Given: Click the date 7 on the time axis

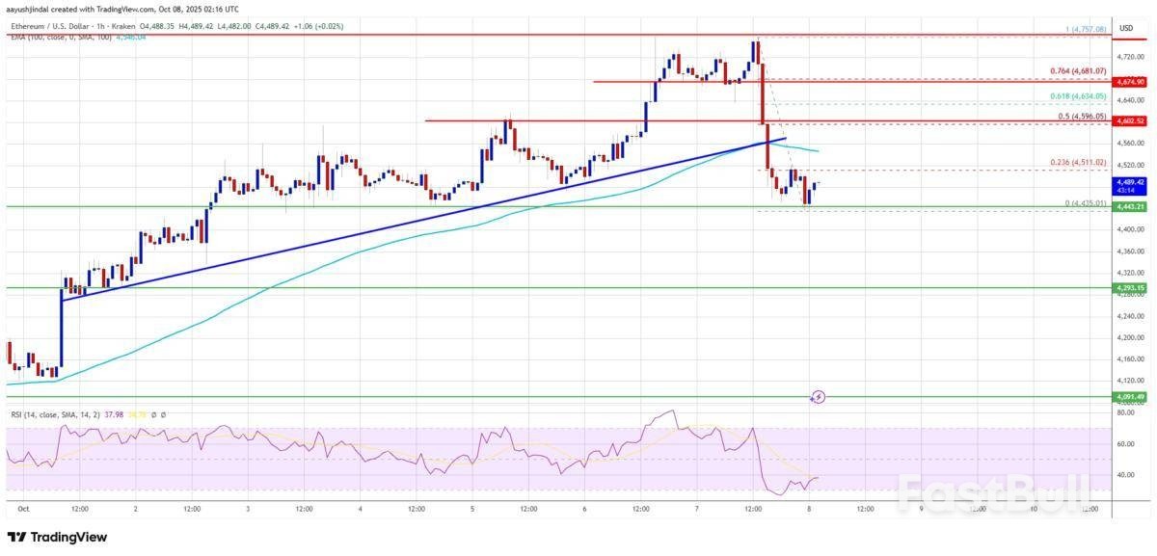Looking at the screenshot, I should click(697, 507).
